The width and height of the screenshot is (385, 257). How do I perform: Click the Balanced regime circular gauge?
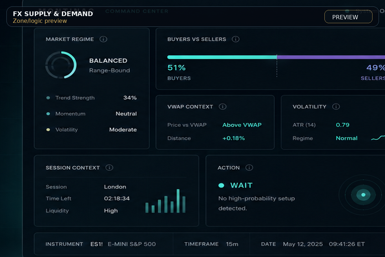click(x=61, y=65)
